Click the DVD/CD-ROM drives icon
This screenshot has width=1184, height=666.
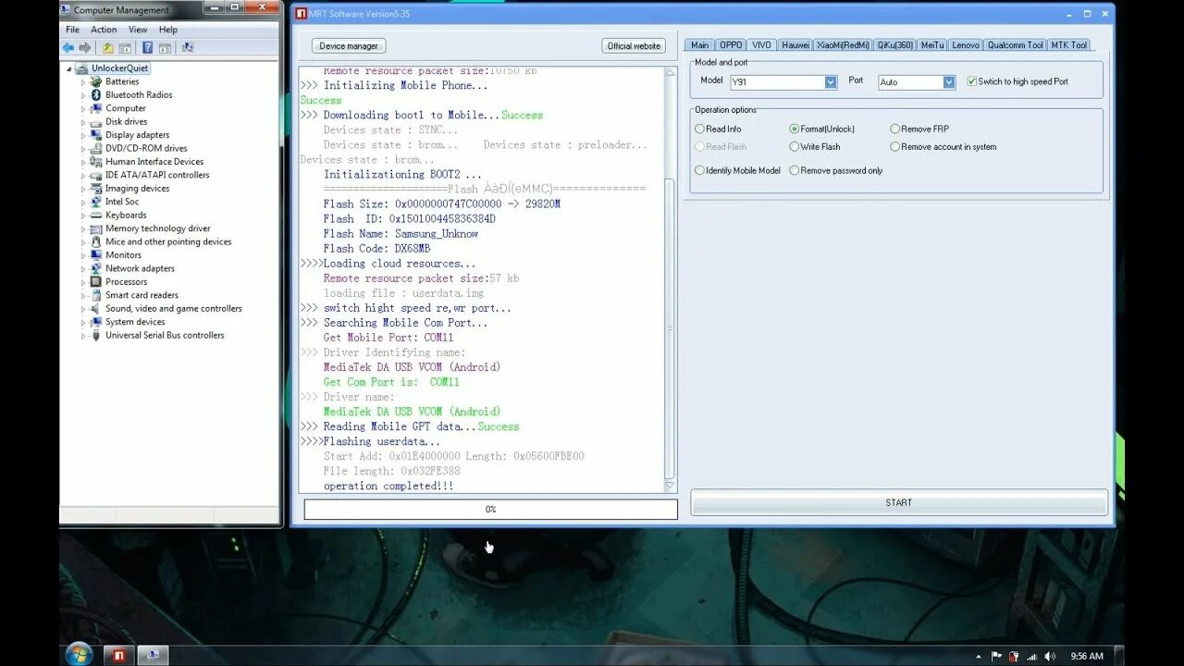point(96,148)
